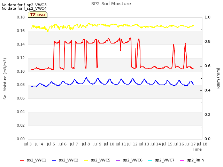
Task: Click the Jul 12 tick label
Action: tap(132, 144)
